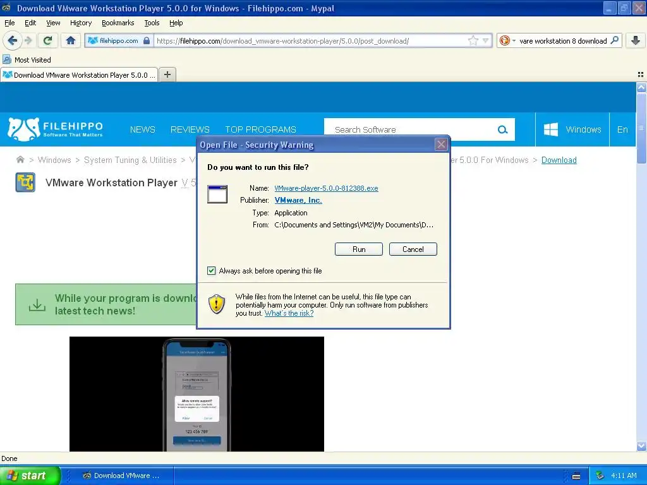Open the Windows breadcrumb link
This screenshot has width=647, height=485.
pyautogui.click(x=54, y=160)
